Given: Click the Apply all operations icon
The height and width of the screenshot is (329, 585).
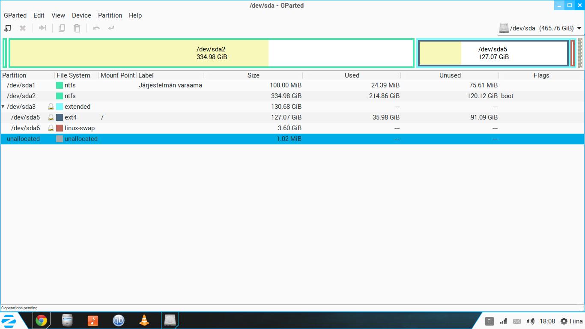Looking at the screenshot, I should point(111,28).
